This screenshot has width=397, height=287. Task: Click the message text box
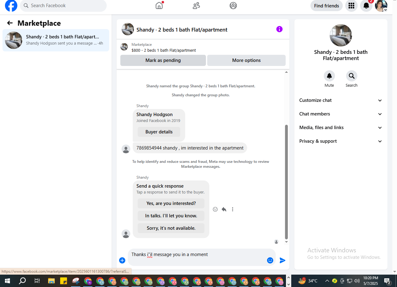(x=197, y=254)
